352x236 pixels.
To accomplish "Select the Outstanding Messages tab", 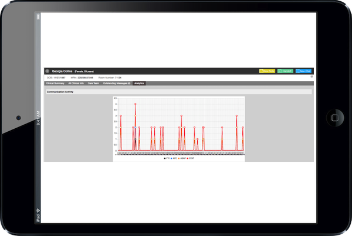I will pos(117,84).
